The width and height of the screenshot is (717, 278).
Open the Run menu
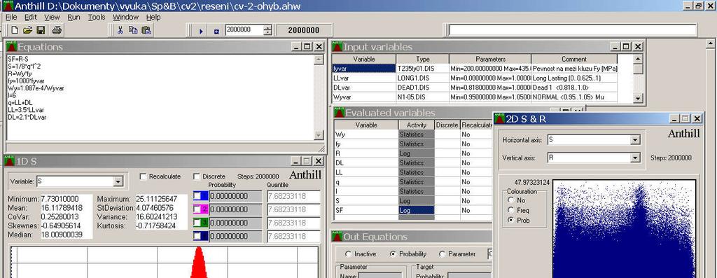coord(74,17)
